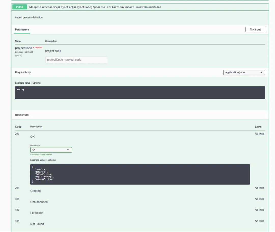Click the 200 response code
Viewport: 275px width, 232px height.
17,134
